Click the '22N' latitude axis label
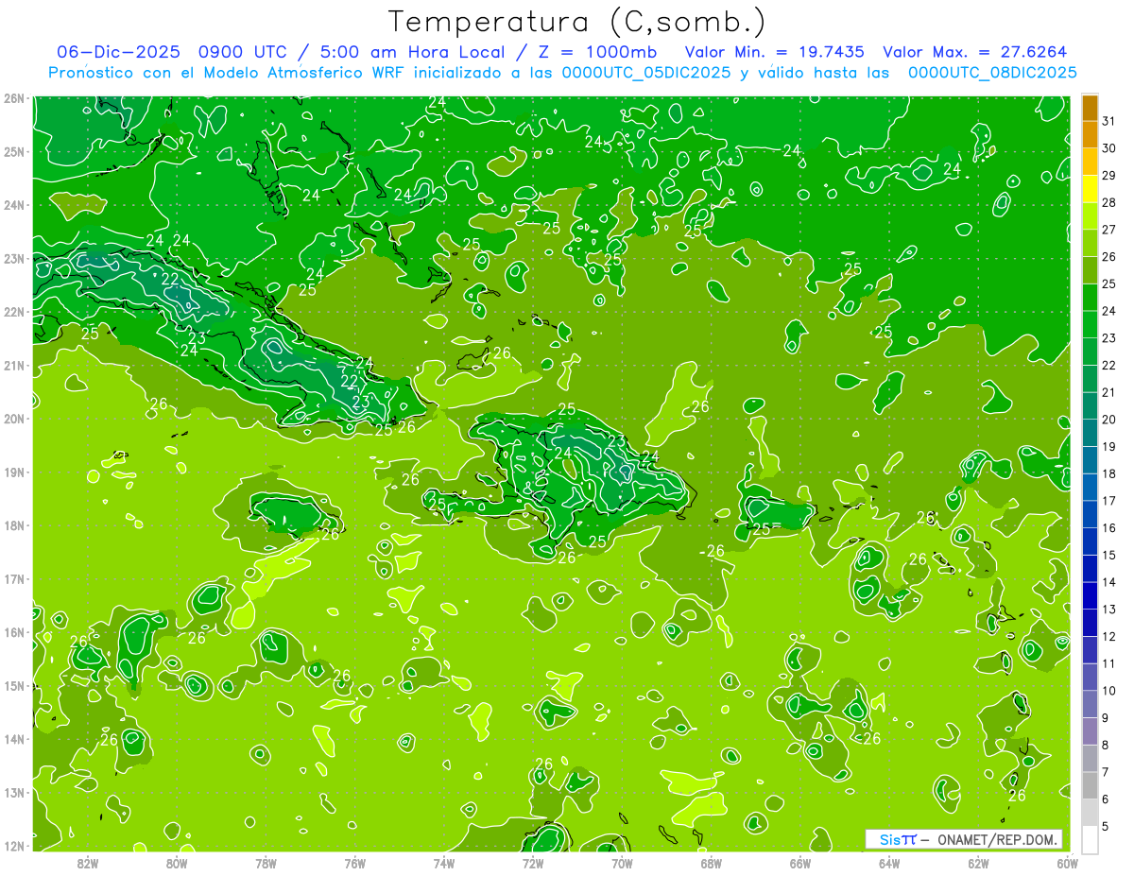The width and height of the screenshot is (1134, 876). pyautogui.click(x=14, y=312)
